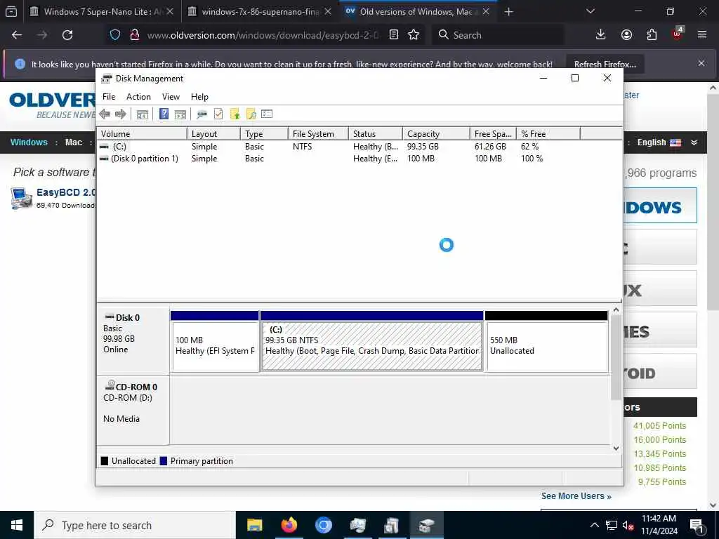Toggle Reader View in Firefox
719x539 pixels.
pyautogui.click(x=393, y=35)
